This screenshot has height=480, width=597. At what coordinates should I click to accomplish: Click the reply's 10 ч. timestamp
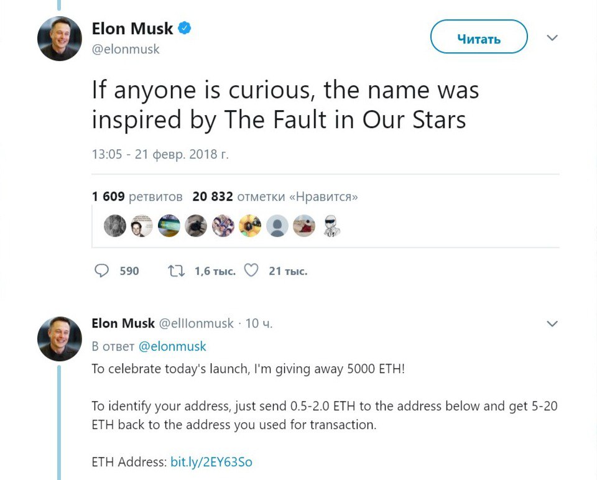[x=259, y=323]
